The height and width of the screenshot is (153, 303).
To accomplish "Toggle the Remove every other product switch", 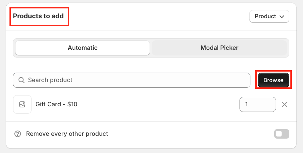I will coord(282,134).
